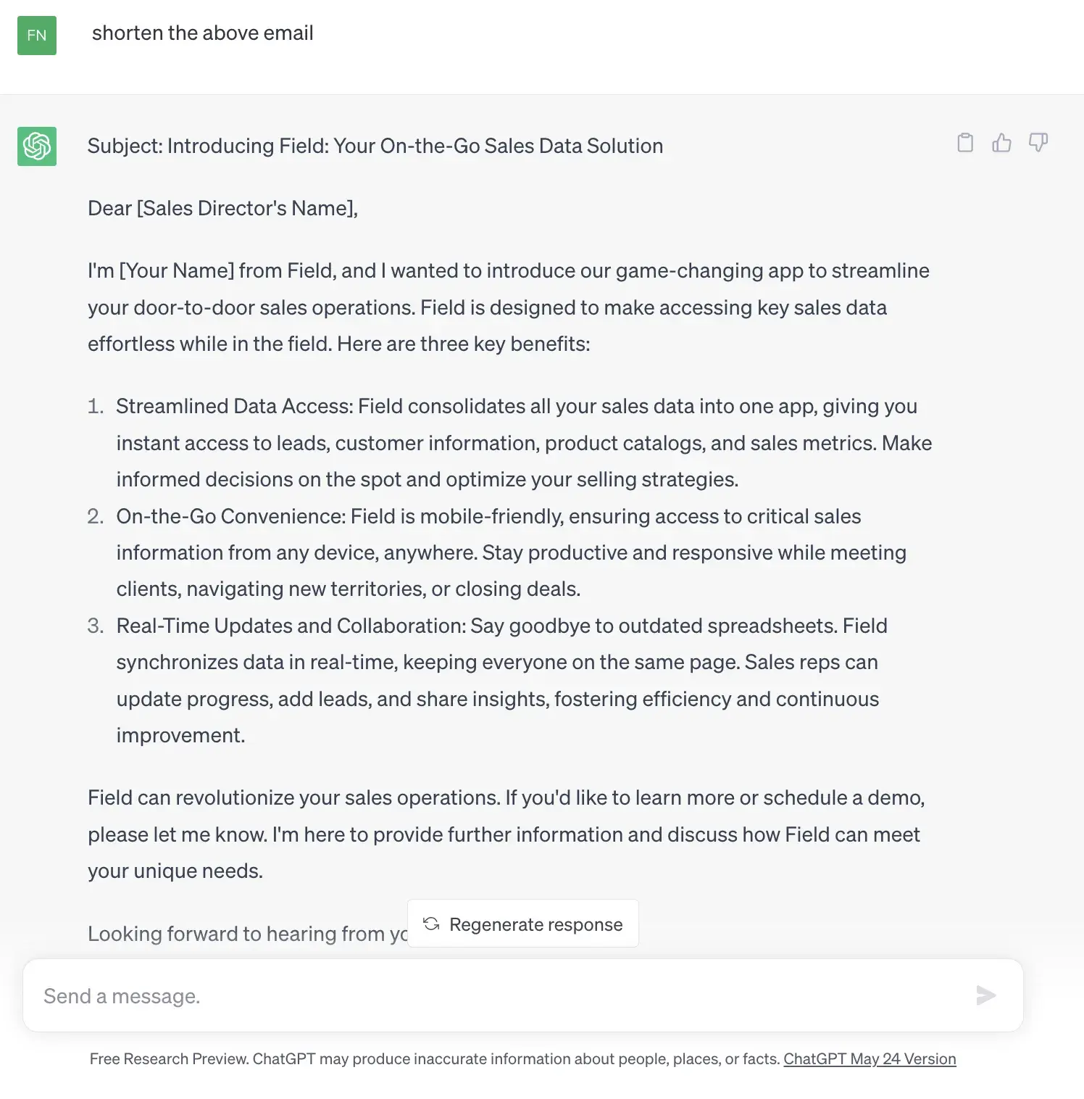
Task: Click the send message arrow icon
Action: 985,995
